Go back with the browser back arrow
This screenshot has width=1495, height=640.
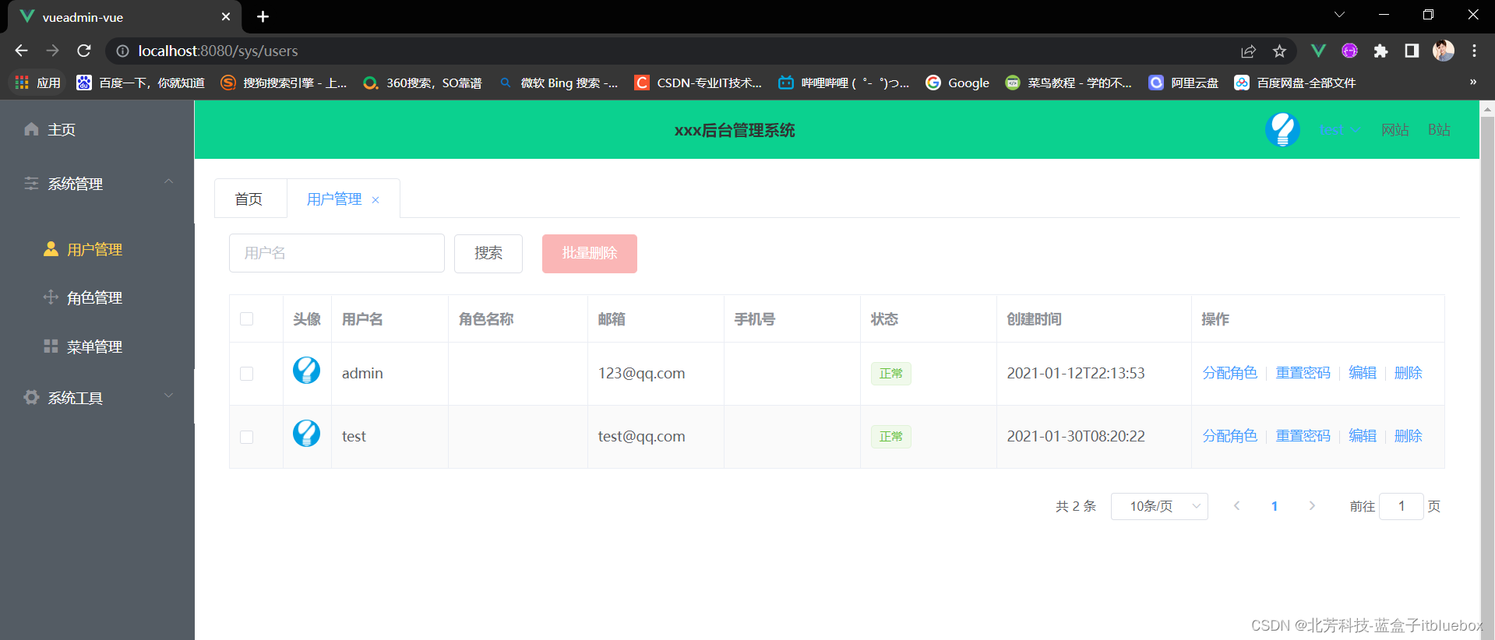21,51
